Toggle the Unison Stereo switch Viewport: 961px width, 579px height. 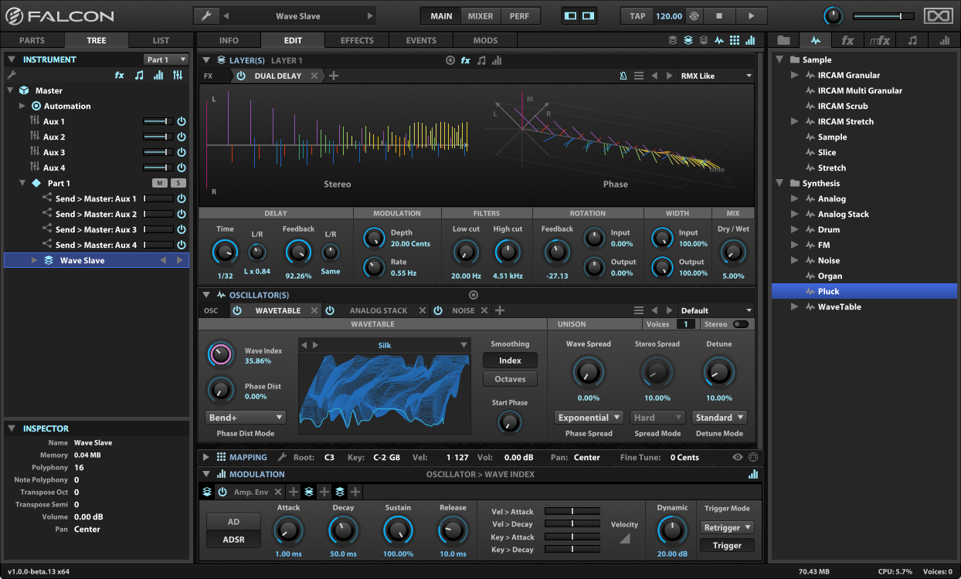point(740,324)
